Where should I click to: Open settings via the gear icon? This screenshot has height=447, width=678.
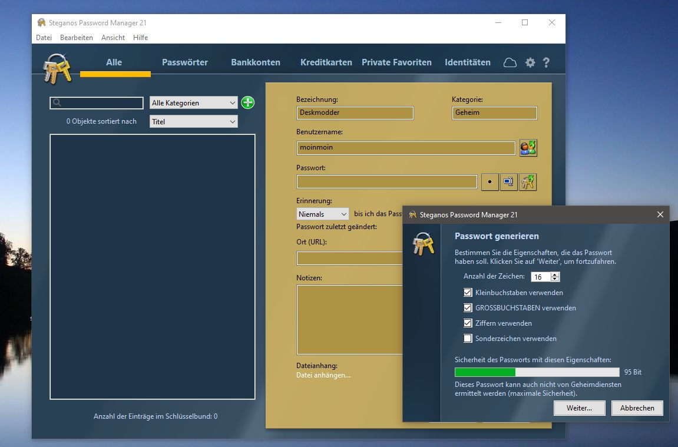point(530,62)
